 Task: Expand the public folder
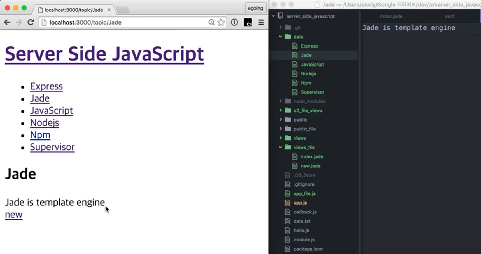pos(281,120)
